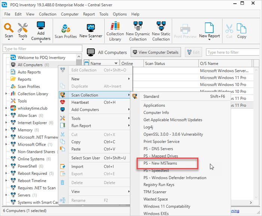
Task: Run the TPM Scanner scan
Action: coord(180,192)
